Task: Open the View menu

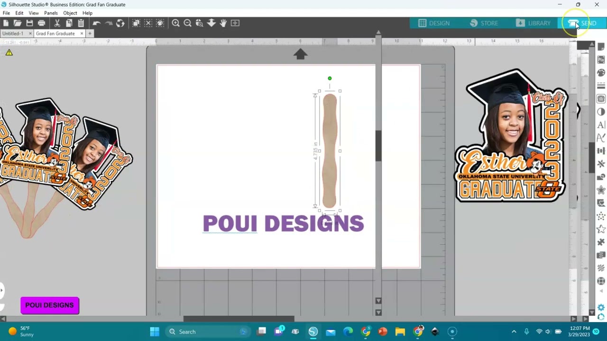Action: 34,13
